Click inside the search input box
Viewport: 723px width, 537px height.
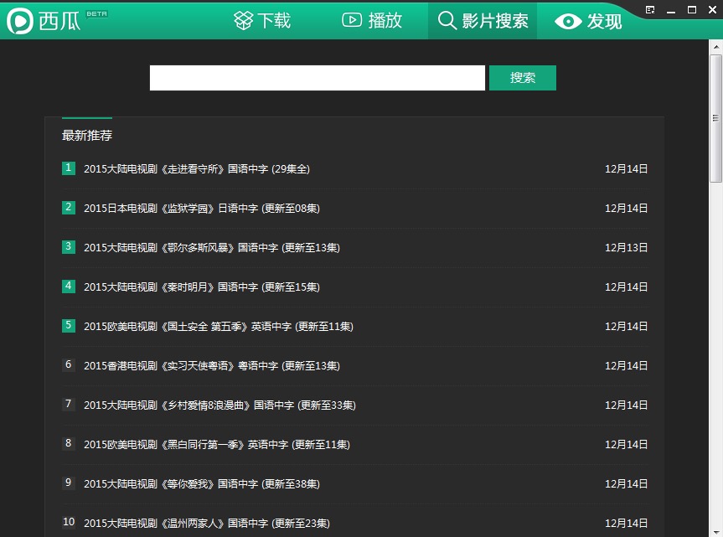pyautogui.click(x=317, y=77)
